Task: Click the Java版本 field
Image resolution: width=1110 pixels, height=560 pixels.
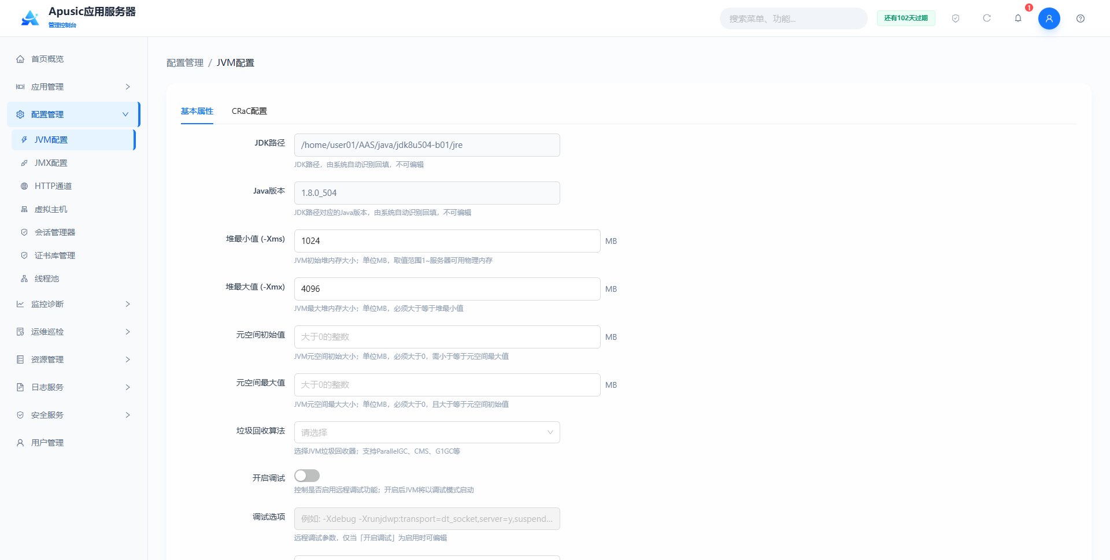Action: tap(427, 193)
